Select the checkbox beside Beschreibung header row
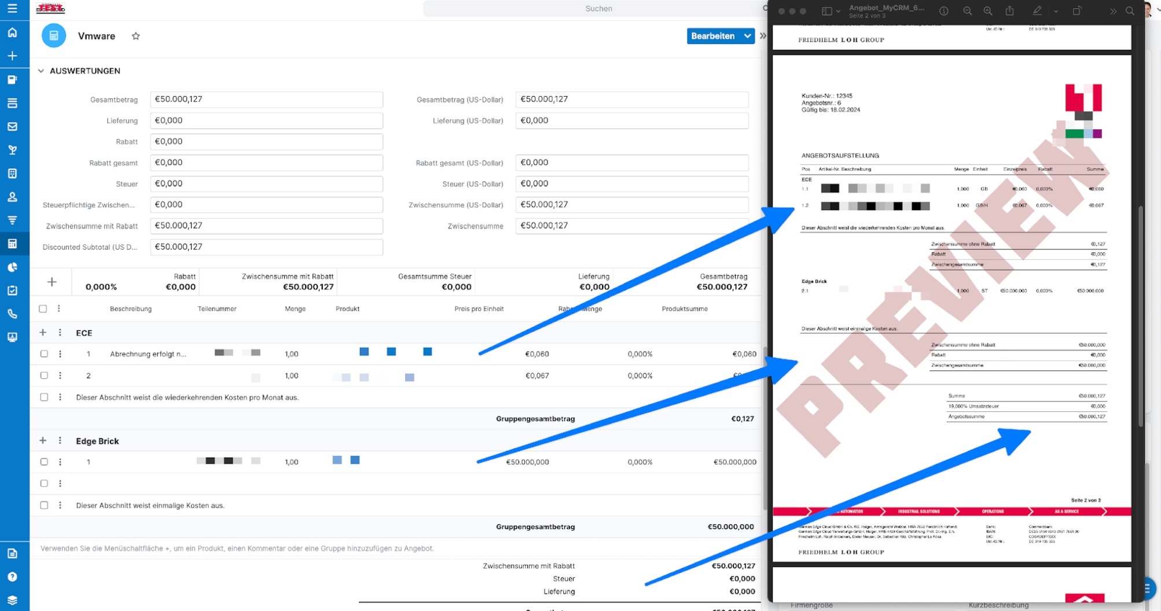The height and width of the screenshot is (611, 1161). tap(43, 308)
